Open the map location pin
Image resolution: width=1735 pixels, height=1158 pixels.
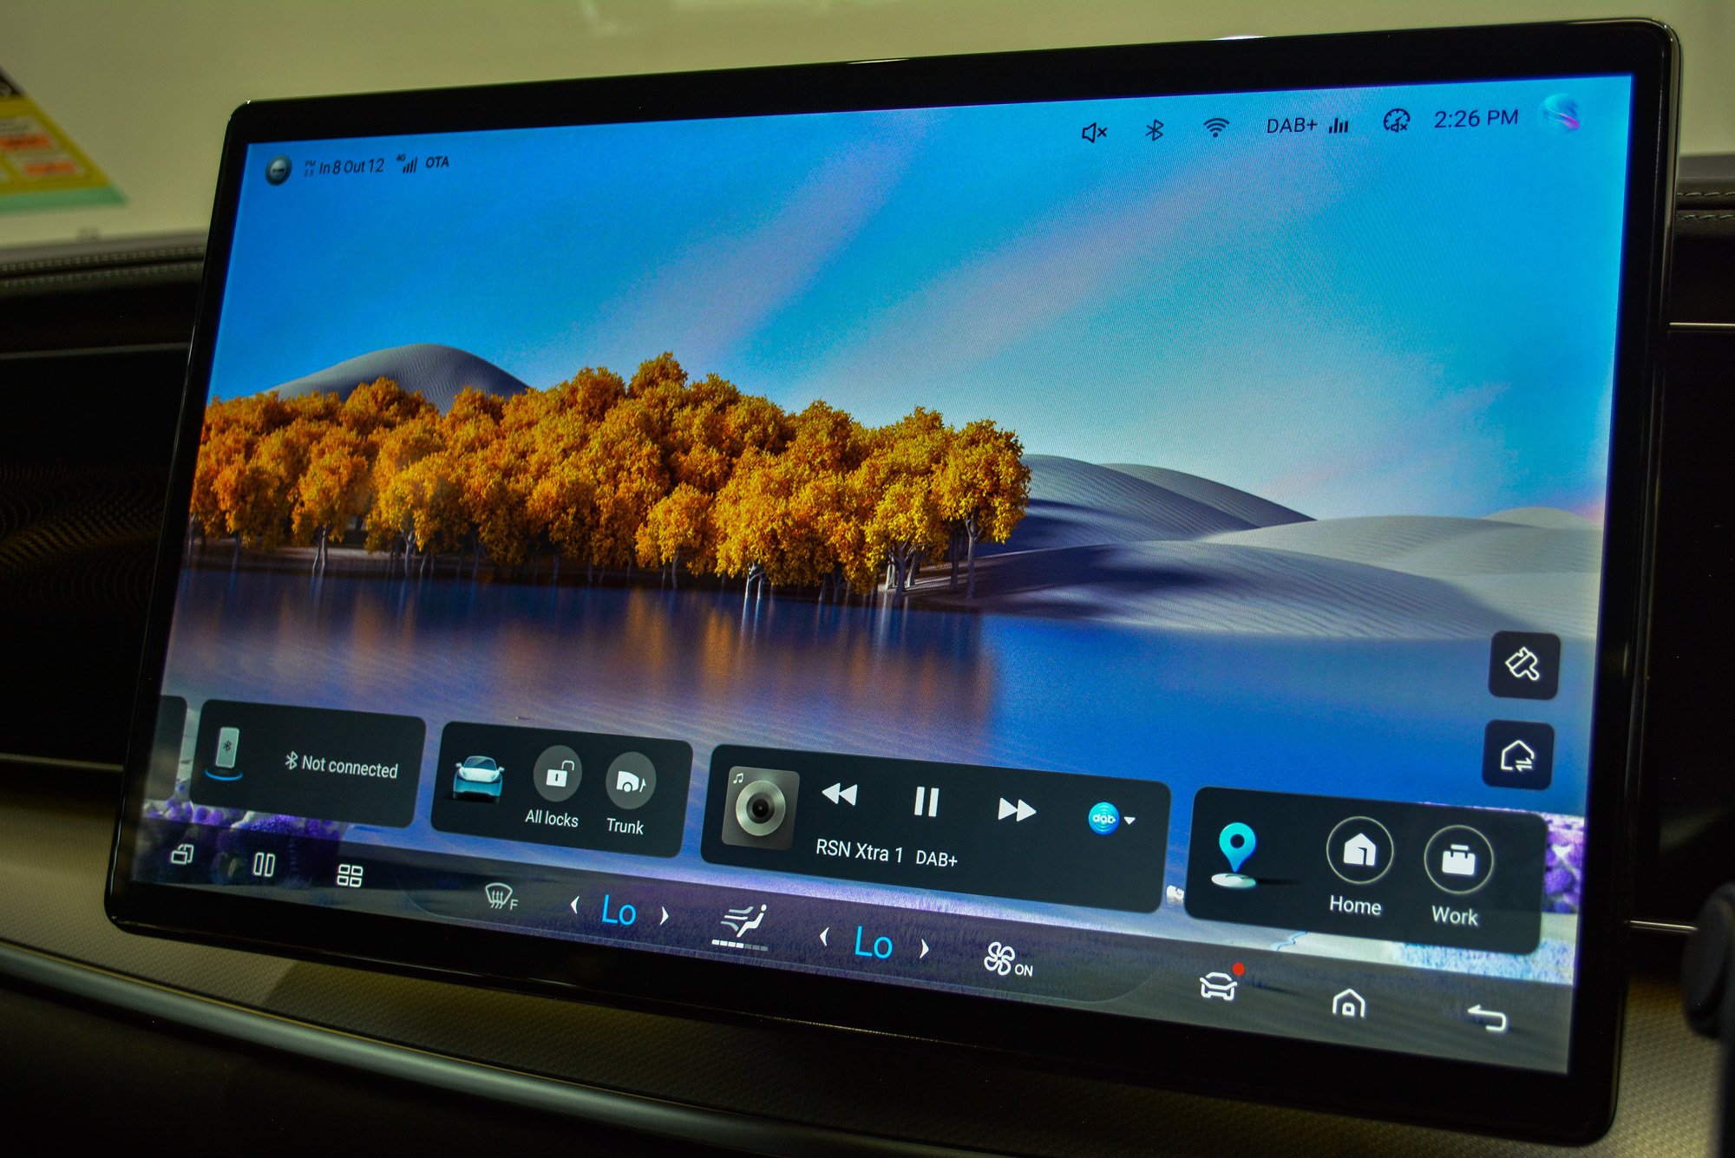coord(1236,850)
